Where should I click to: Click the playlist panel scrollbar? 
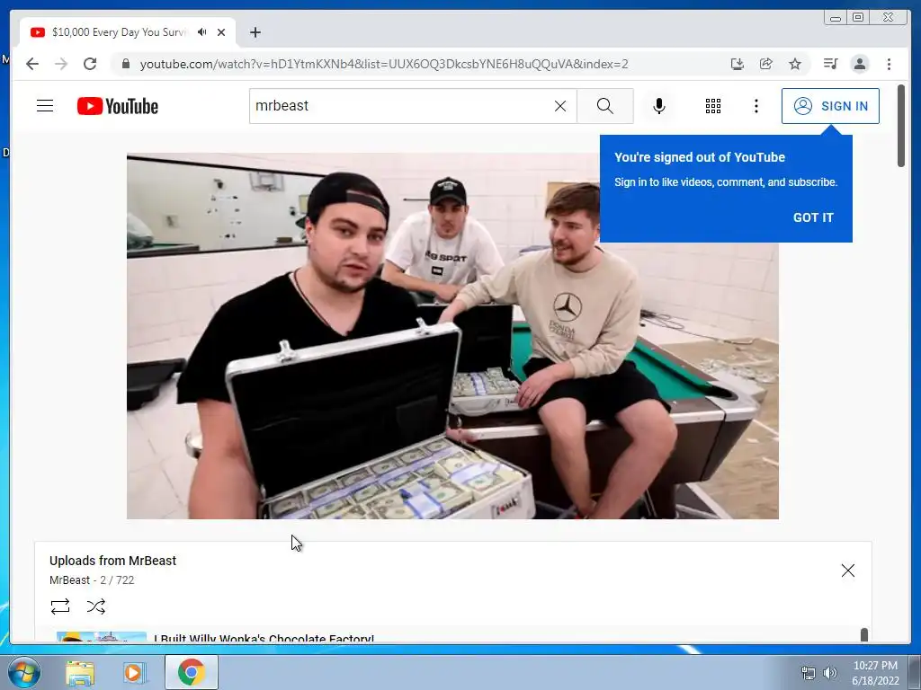pyautogui.click(x=864, y=635)
